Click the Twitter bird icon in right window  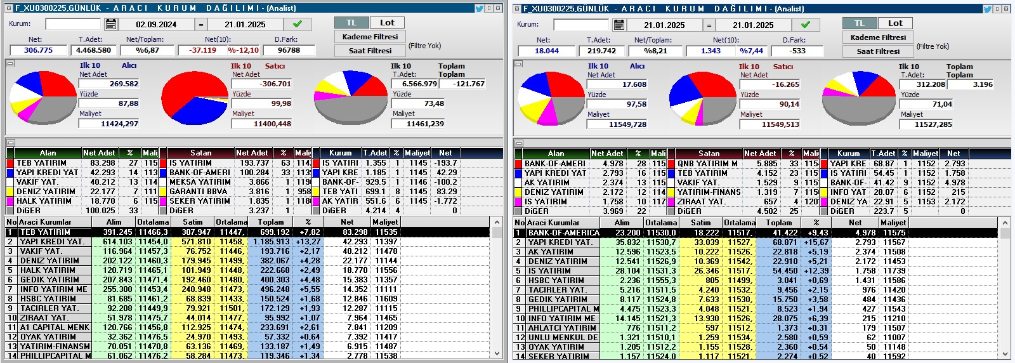pyautogui.click(x=988, y=8)
